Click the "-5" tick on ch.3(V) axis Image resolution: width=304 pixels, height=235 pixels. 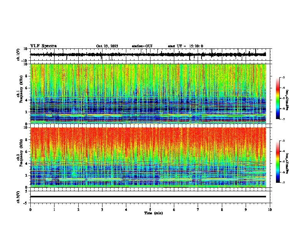pyautogui.click(x=26, y=203)
